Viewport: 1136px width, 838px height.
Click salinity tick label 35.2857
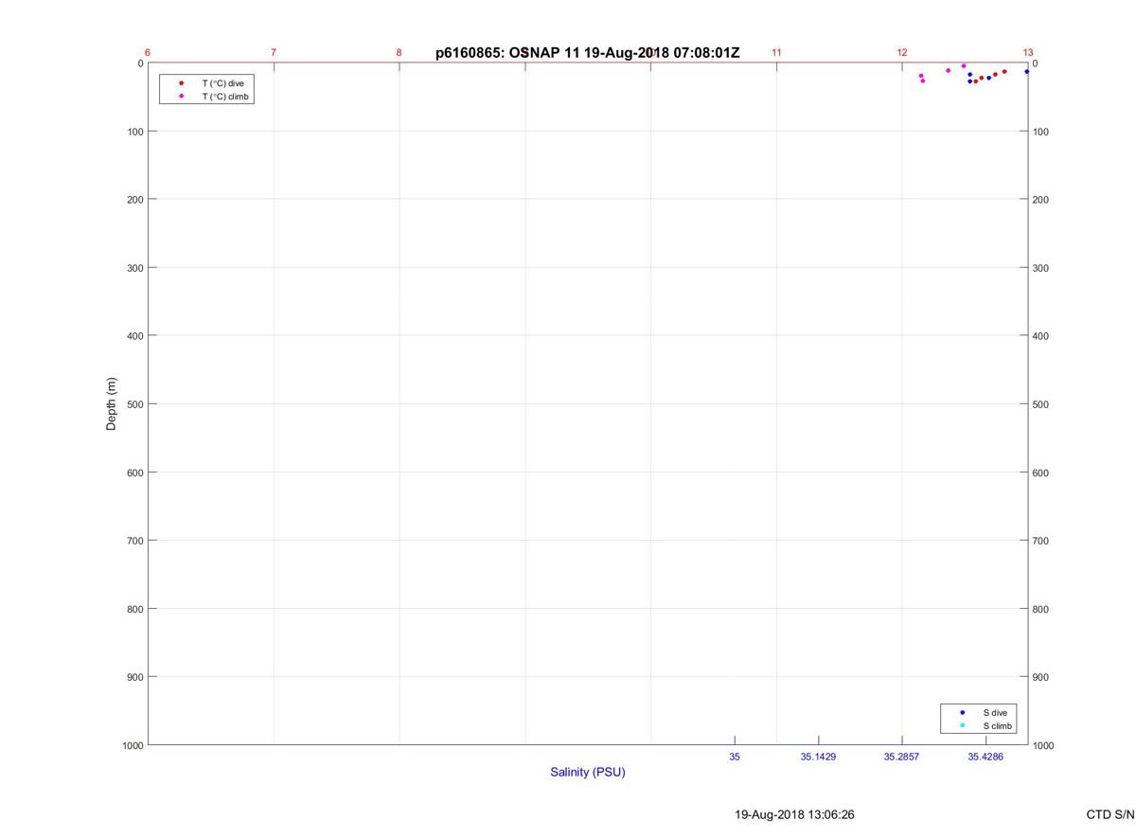click(902, 757)
